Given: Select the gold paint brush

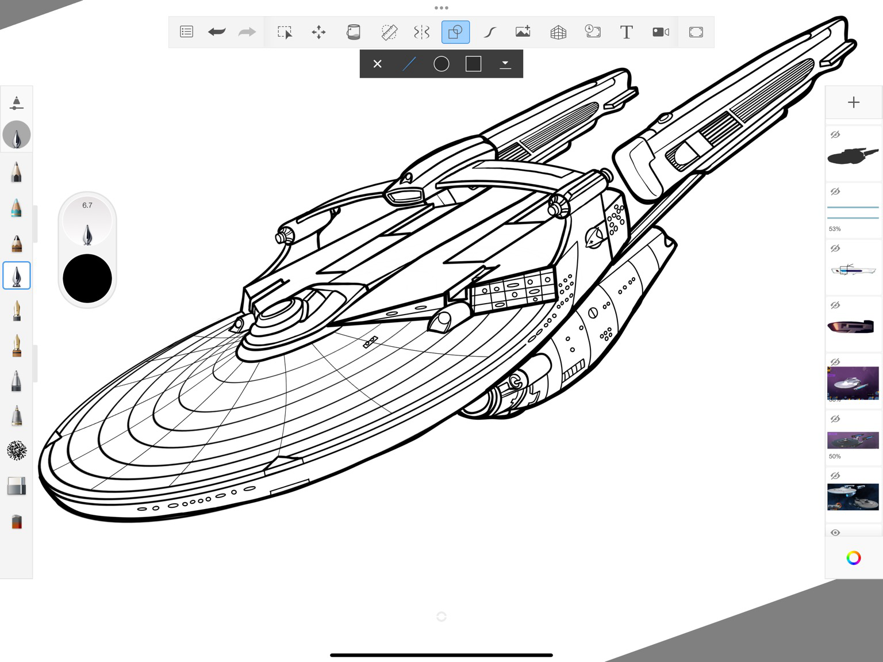Looking at the screenshot, I should (17, 346).
